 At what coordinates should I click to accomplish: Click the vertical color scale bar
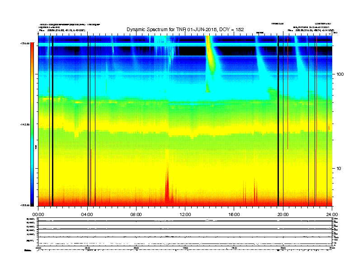pos(32,124)
